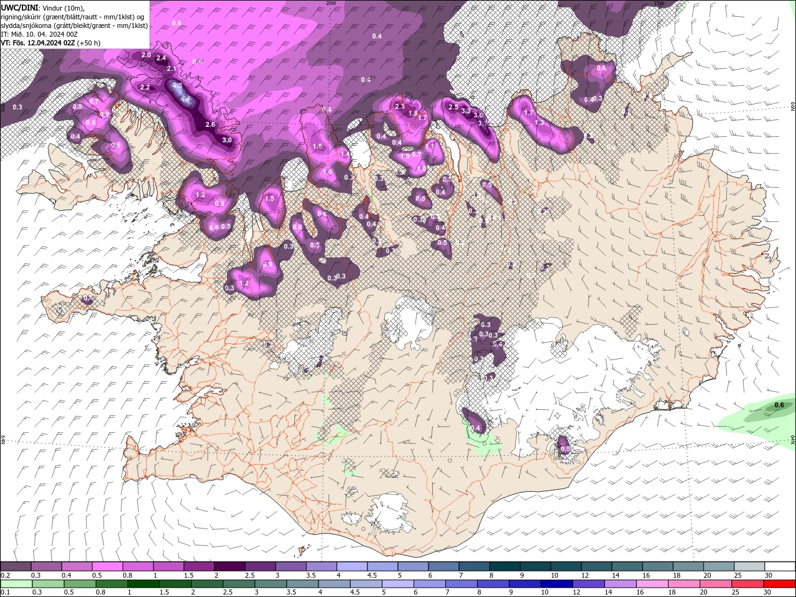Click the '25' label in the bottom legend row
Viewport: 796px width, 597px height.
[x=735, y=593]
